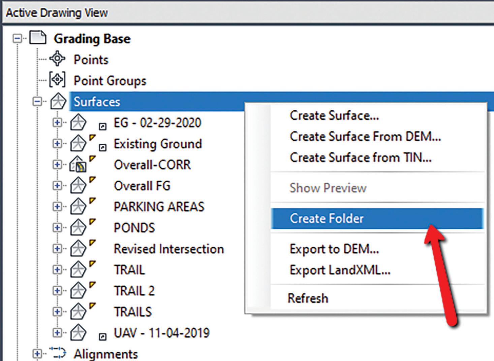494x361 pixels.
Task: Click the UAV - 11-04-2019 surface icon
Action: 78,332
